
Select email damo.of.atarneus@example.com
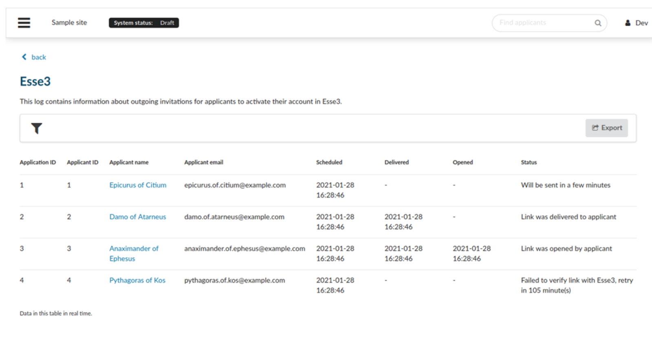[234, 217]
